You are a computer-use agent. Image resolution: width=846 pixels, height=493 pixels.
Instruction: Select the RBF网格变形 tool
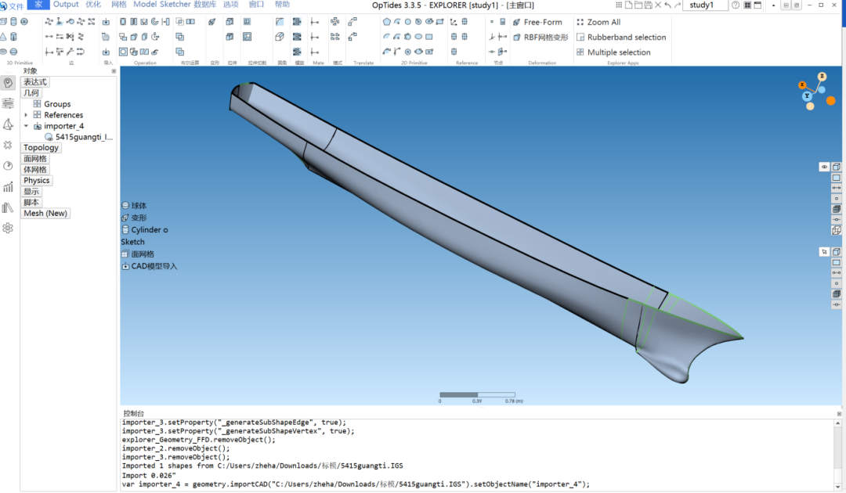click(540, 38)
